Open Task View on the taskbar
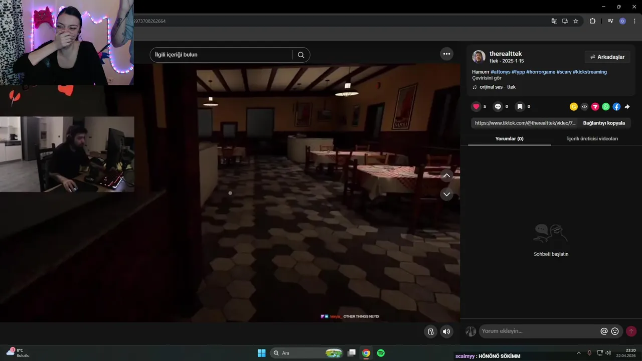 pos(352,353)
